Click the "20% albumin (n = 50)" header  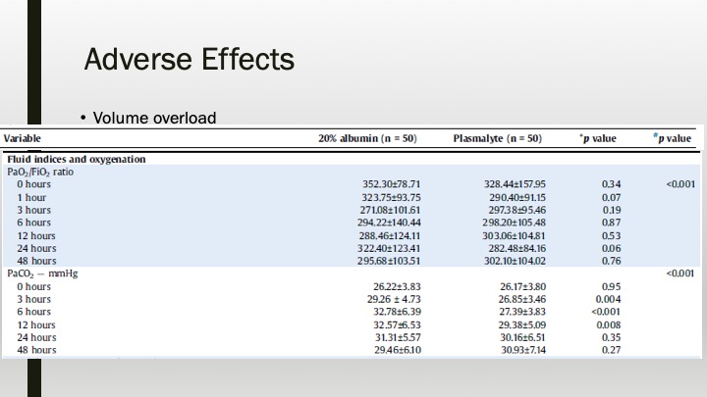(x=367, y=139)
